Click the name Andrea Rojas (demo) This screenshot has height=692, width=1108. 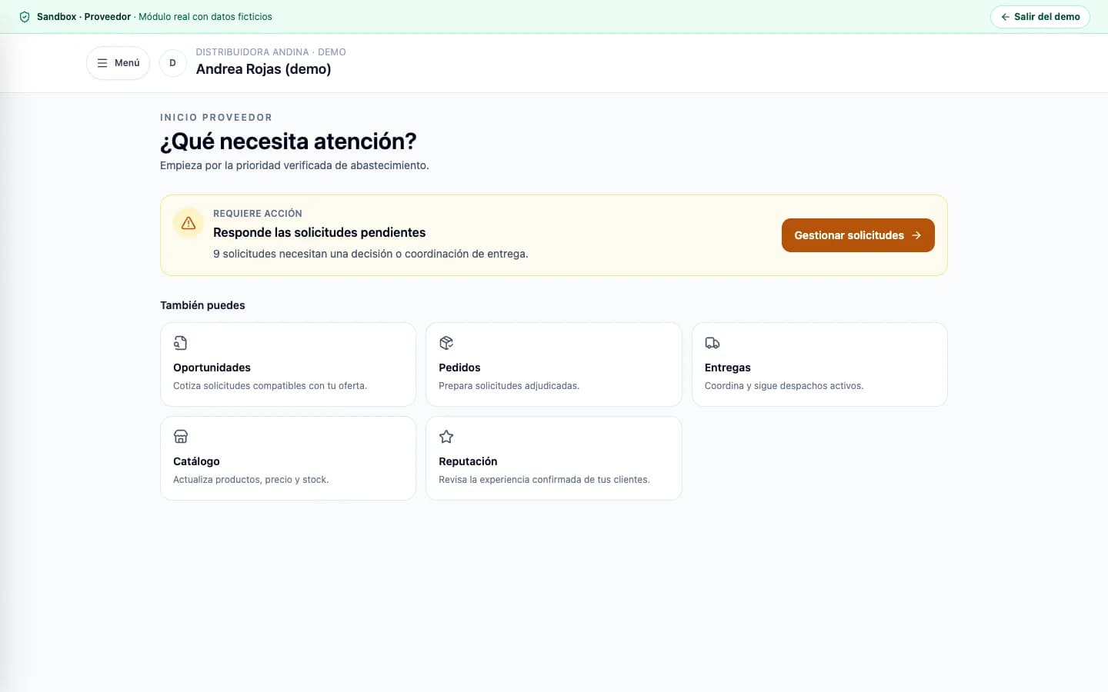point(263,69)
